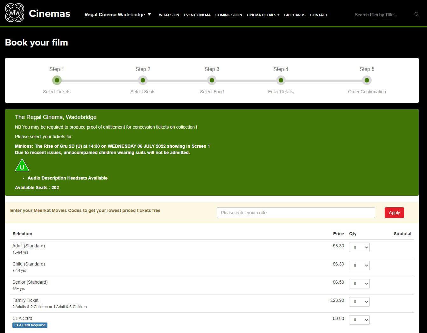Click the Step 3 Select Food marker
The width and height of the screenshot is (427, 333).
tap(212, 80)
